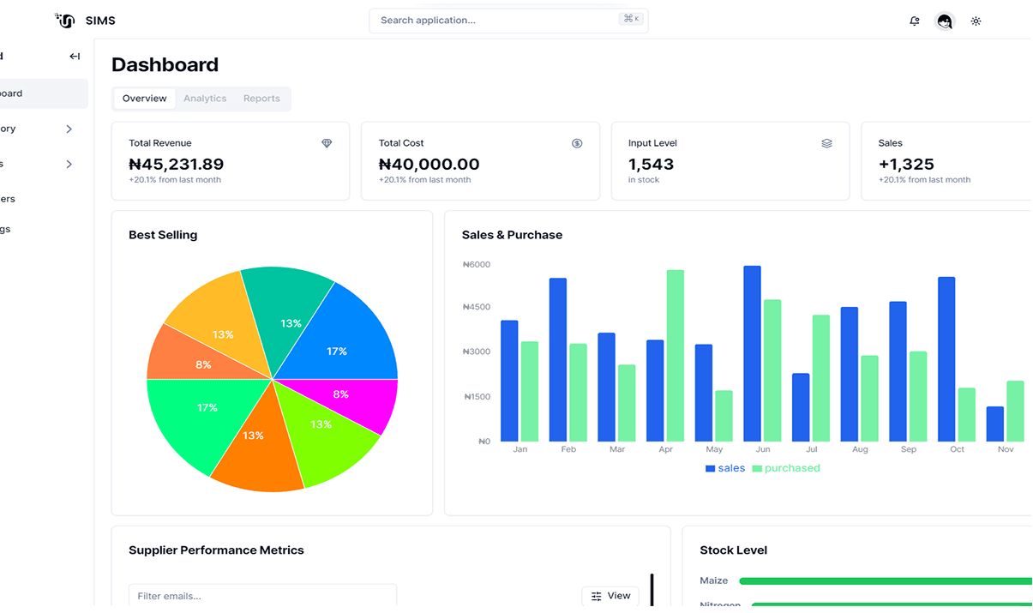Viewport: 1033px width, 613px height.
Task: Click the user avatar icon
Action: point(945,21)
